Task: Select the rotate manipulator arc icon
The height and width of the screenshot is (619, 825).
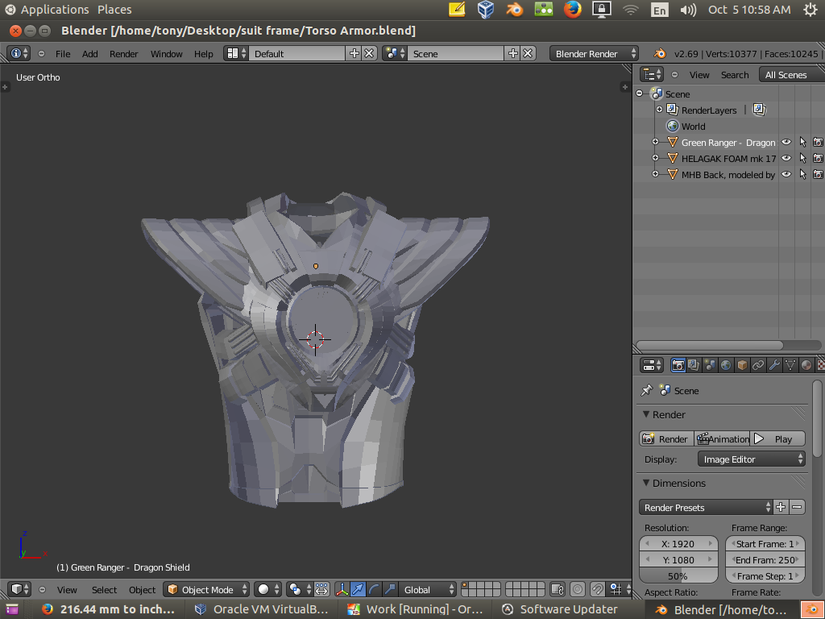Action: click(x=374, y=589)
